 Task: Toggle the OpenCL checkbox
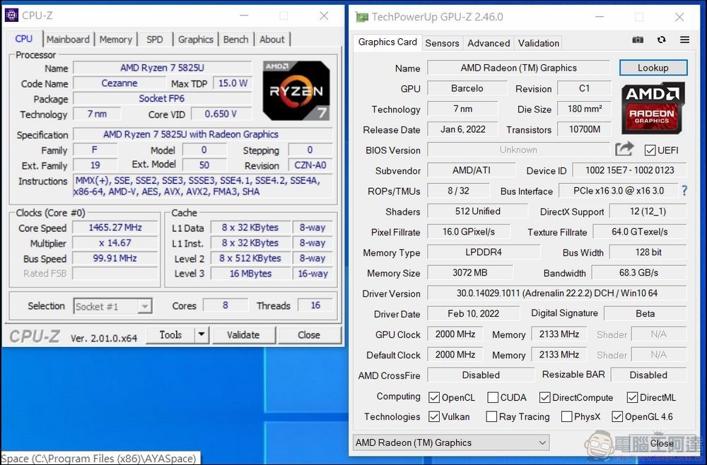click(434, 397)
